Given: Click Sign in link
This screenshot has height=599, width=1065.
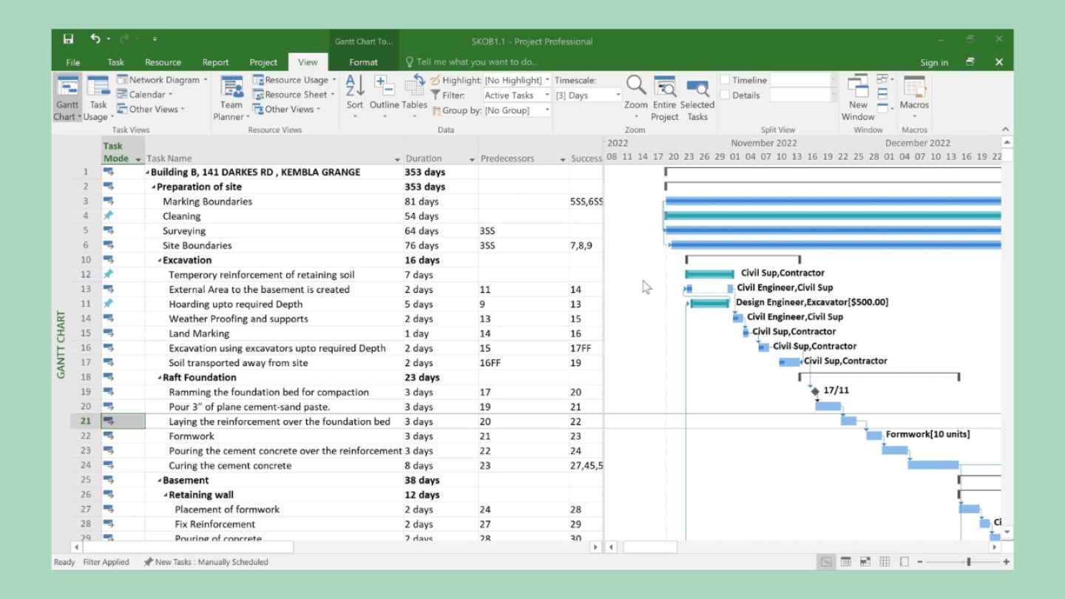Looking at the screenshot, I should click(x=934, y=63).
